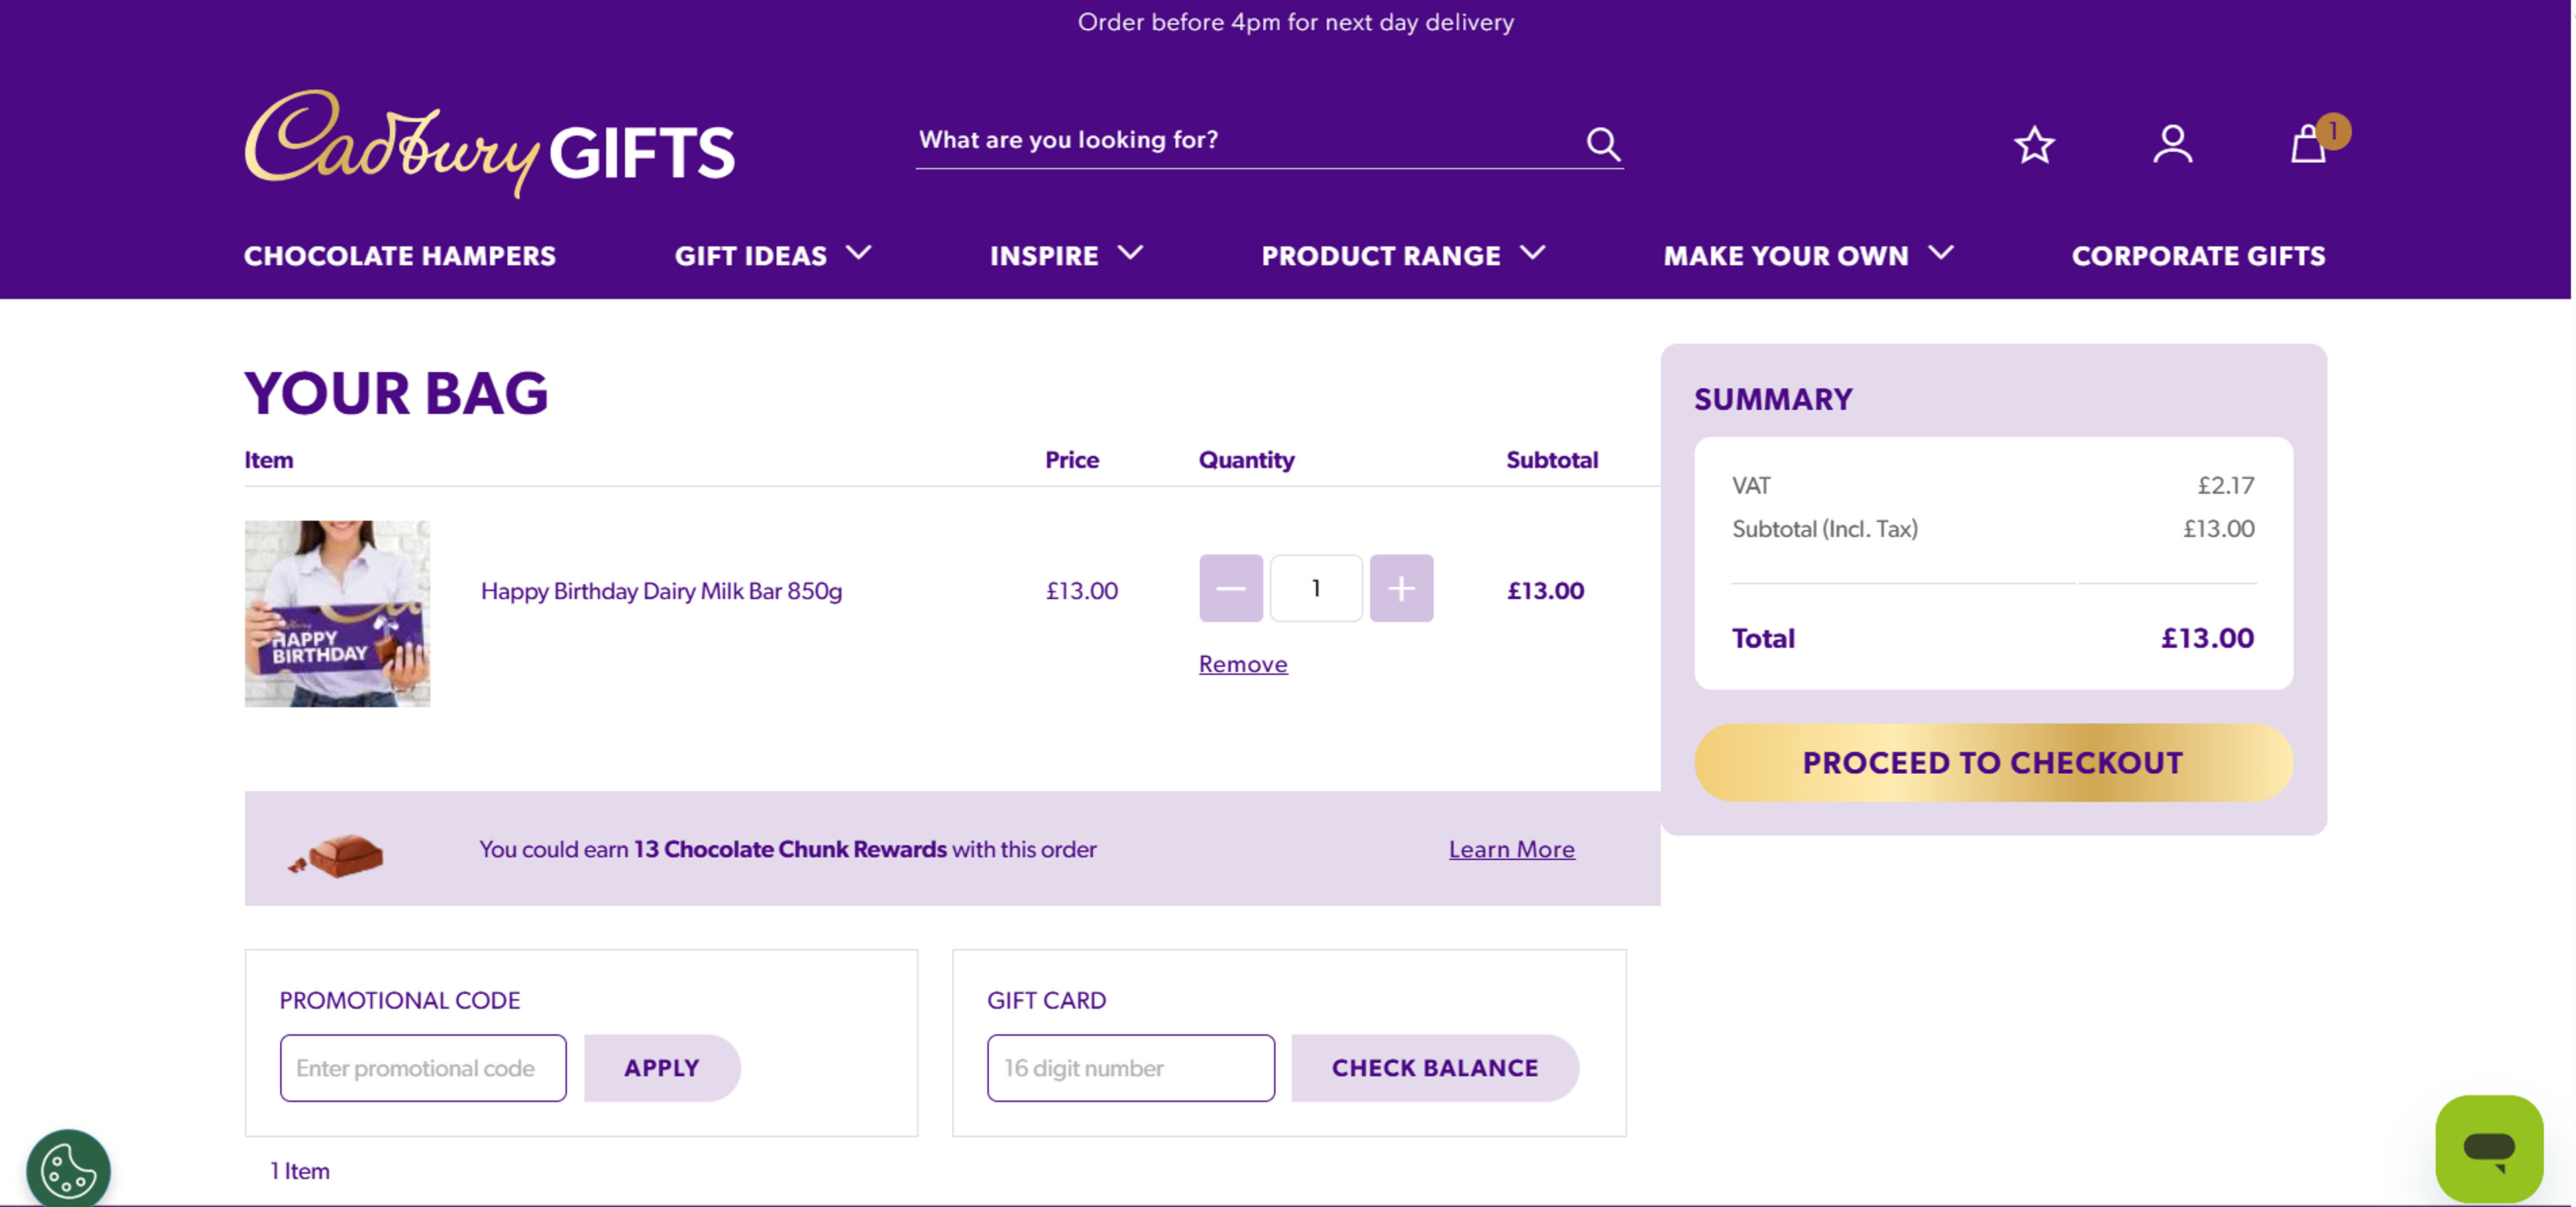Increase quantity with the plus icon

[x=1402, y=589]
